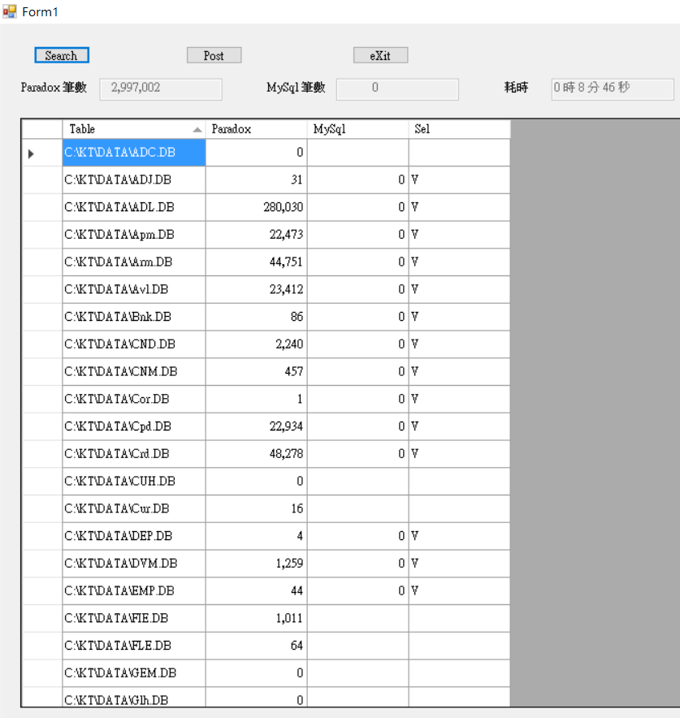Click the sort arrow in Table header
This screenshot has height=718, width=680.
pyautogui.click(x=197, y=130)
